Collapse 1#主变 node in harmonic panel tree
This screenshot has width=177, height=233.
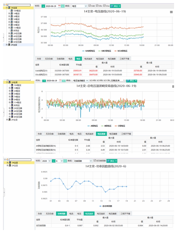(x=7, y=82)
